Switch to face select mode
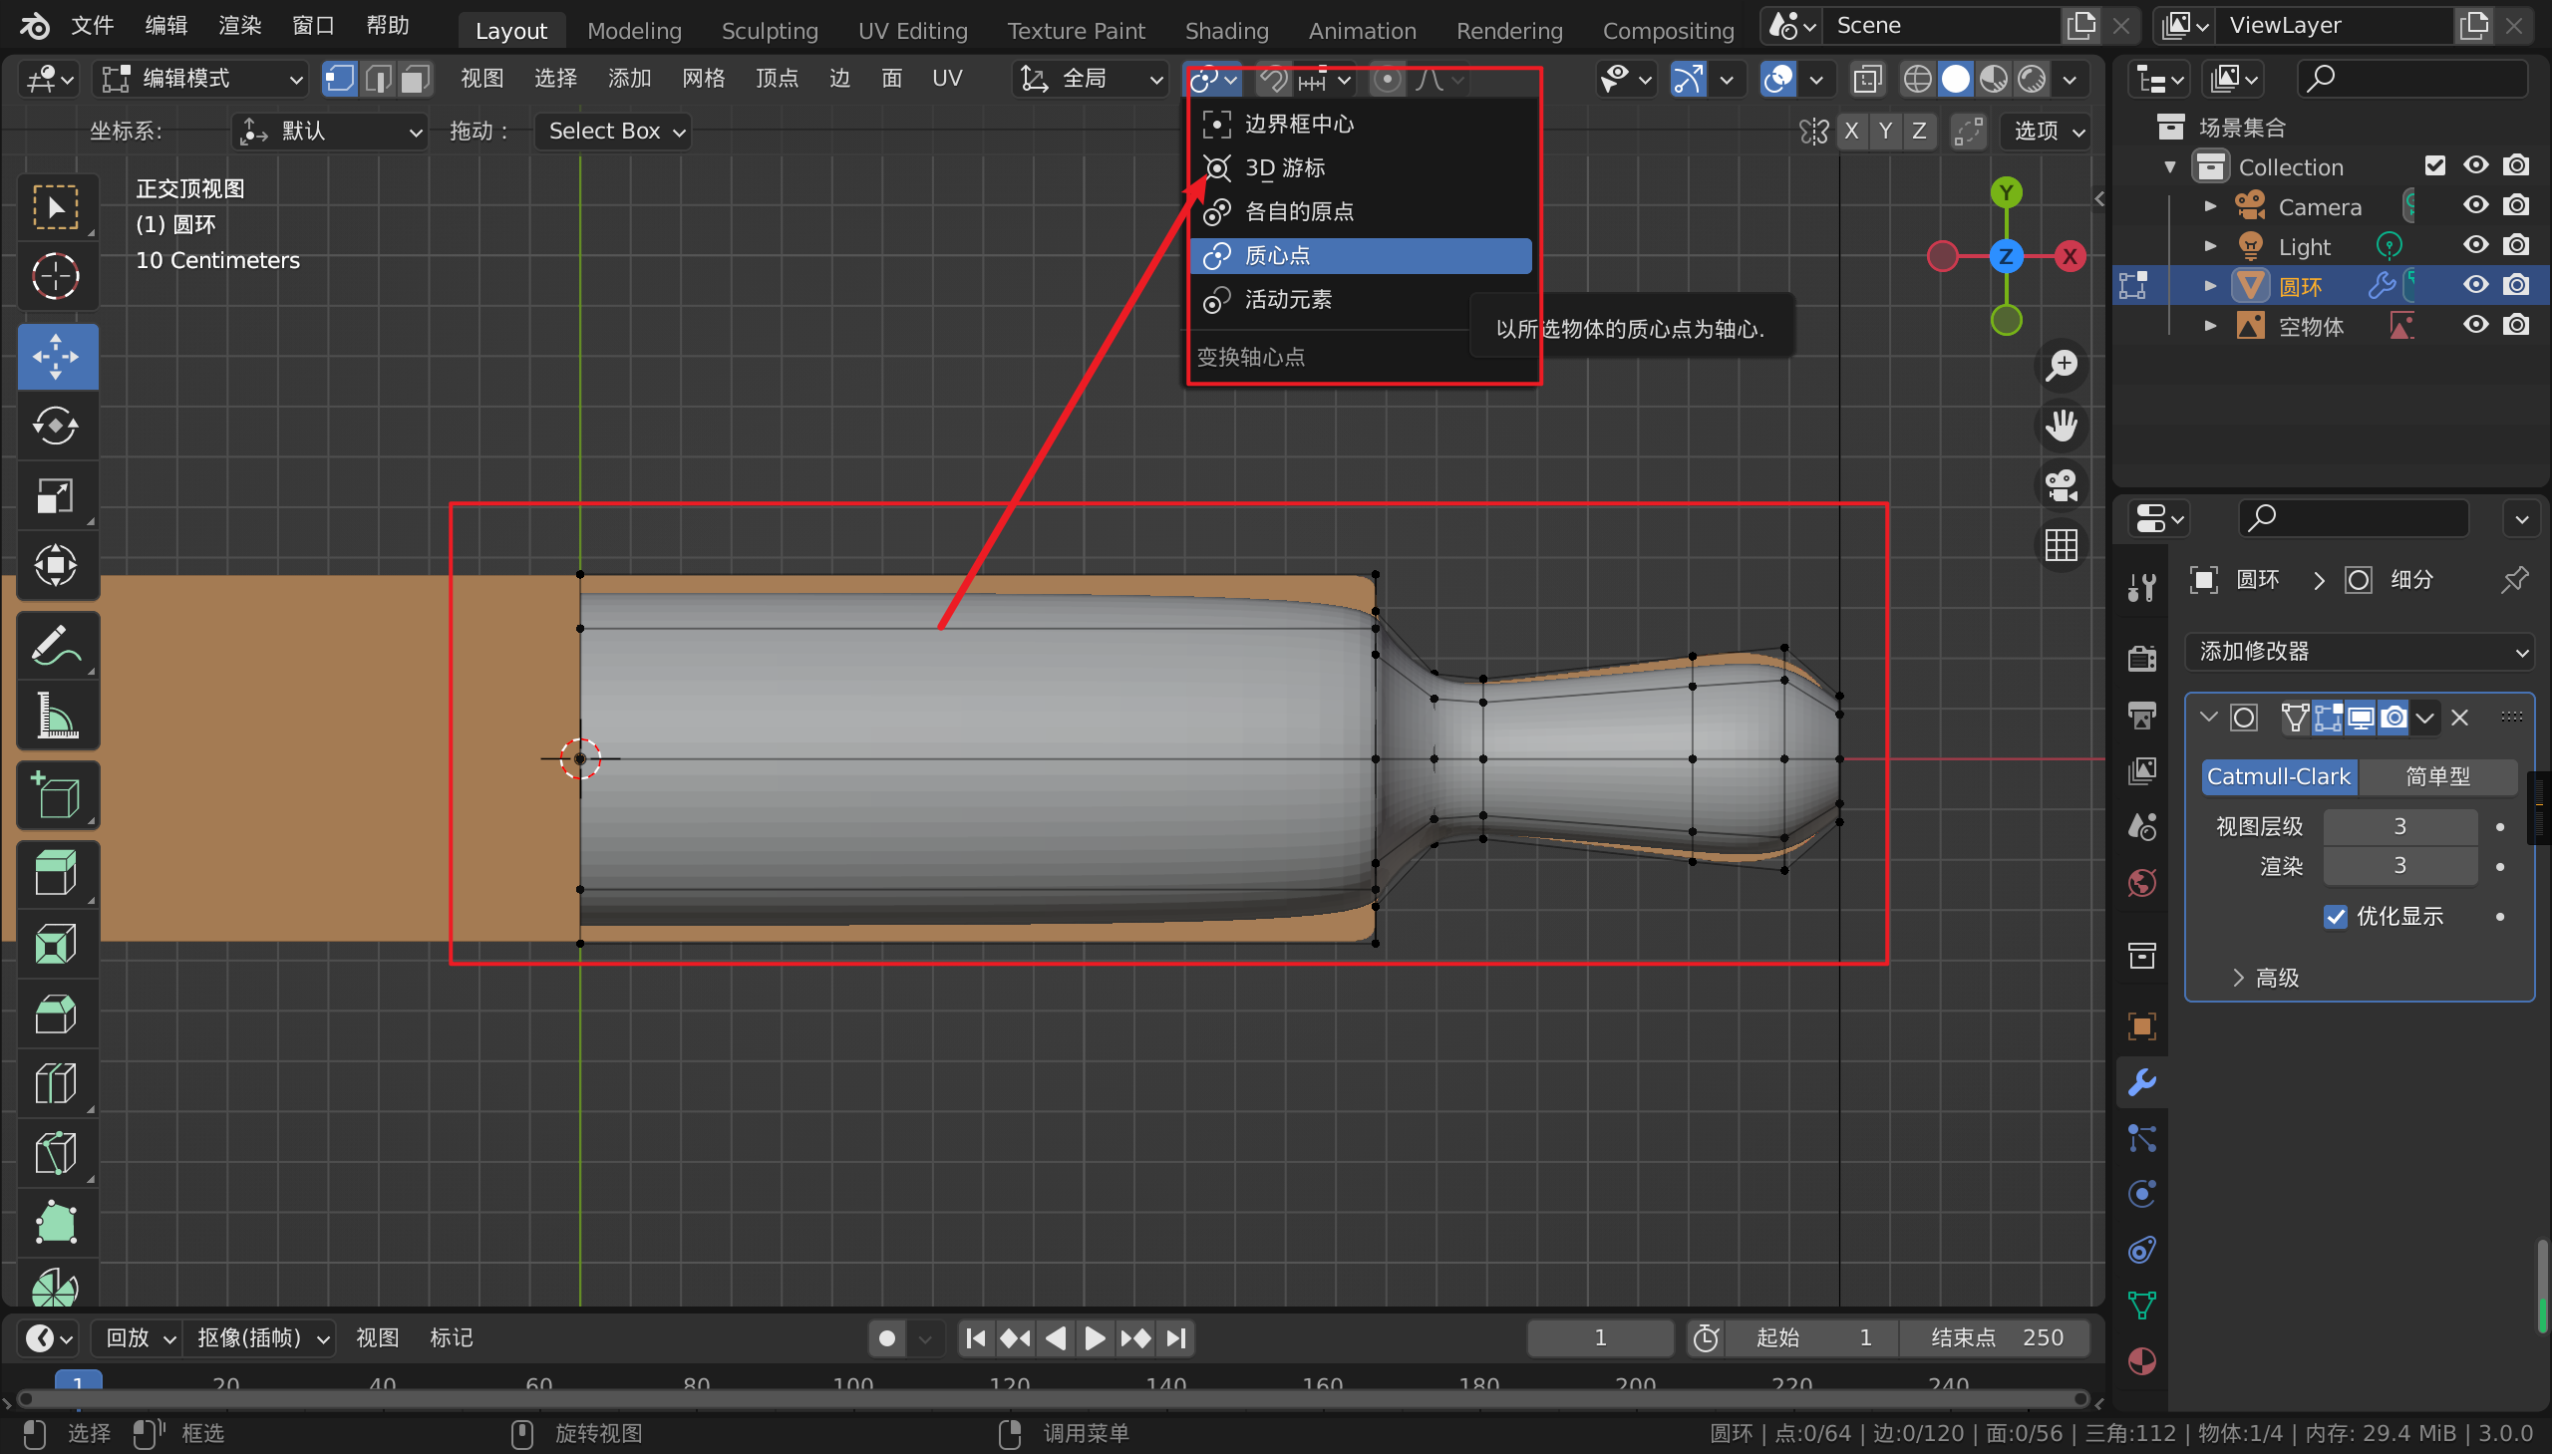Image resolution: width=2552 pixels, height=1454 pixels. 415,79
